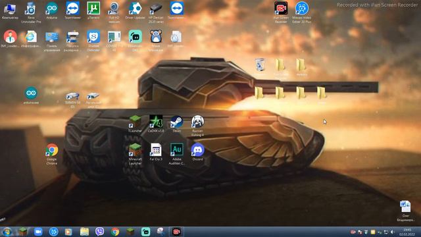
Task: Open the CoD4X v1.8 shortcut
Action: pos(156,124)
